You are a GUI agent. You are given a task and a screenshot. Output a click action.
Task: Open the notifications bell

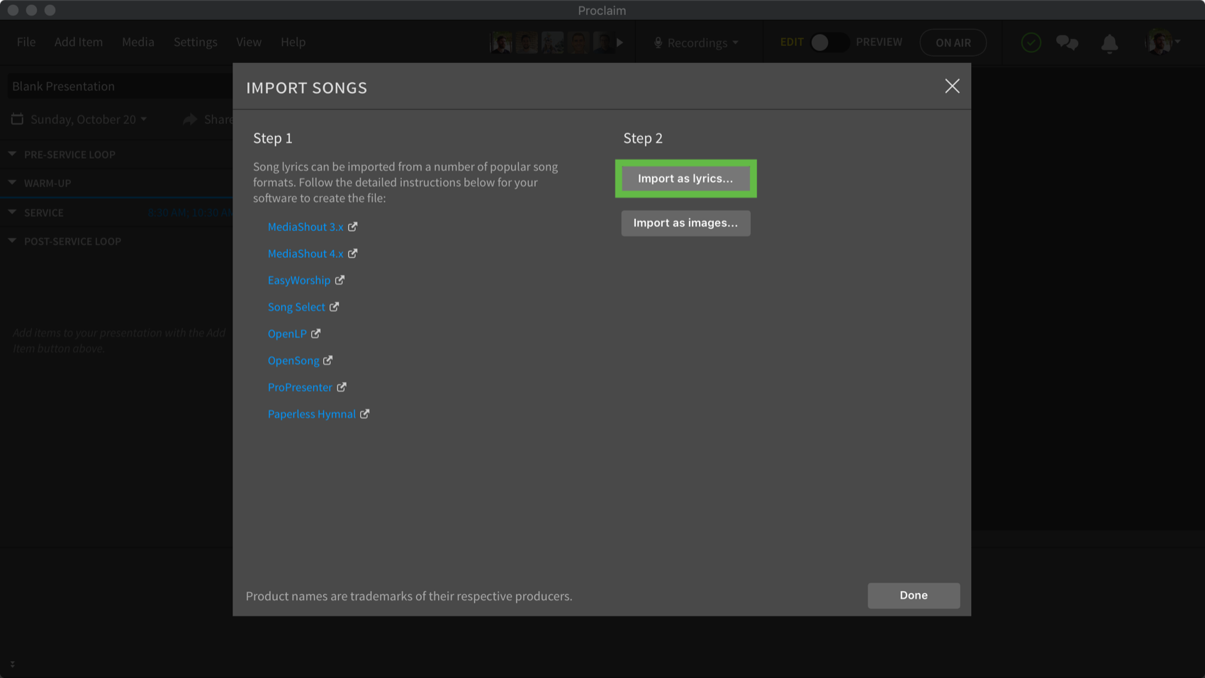coord(1109,43)
